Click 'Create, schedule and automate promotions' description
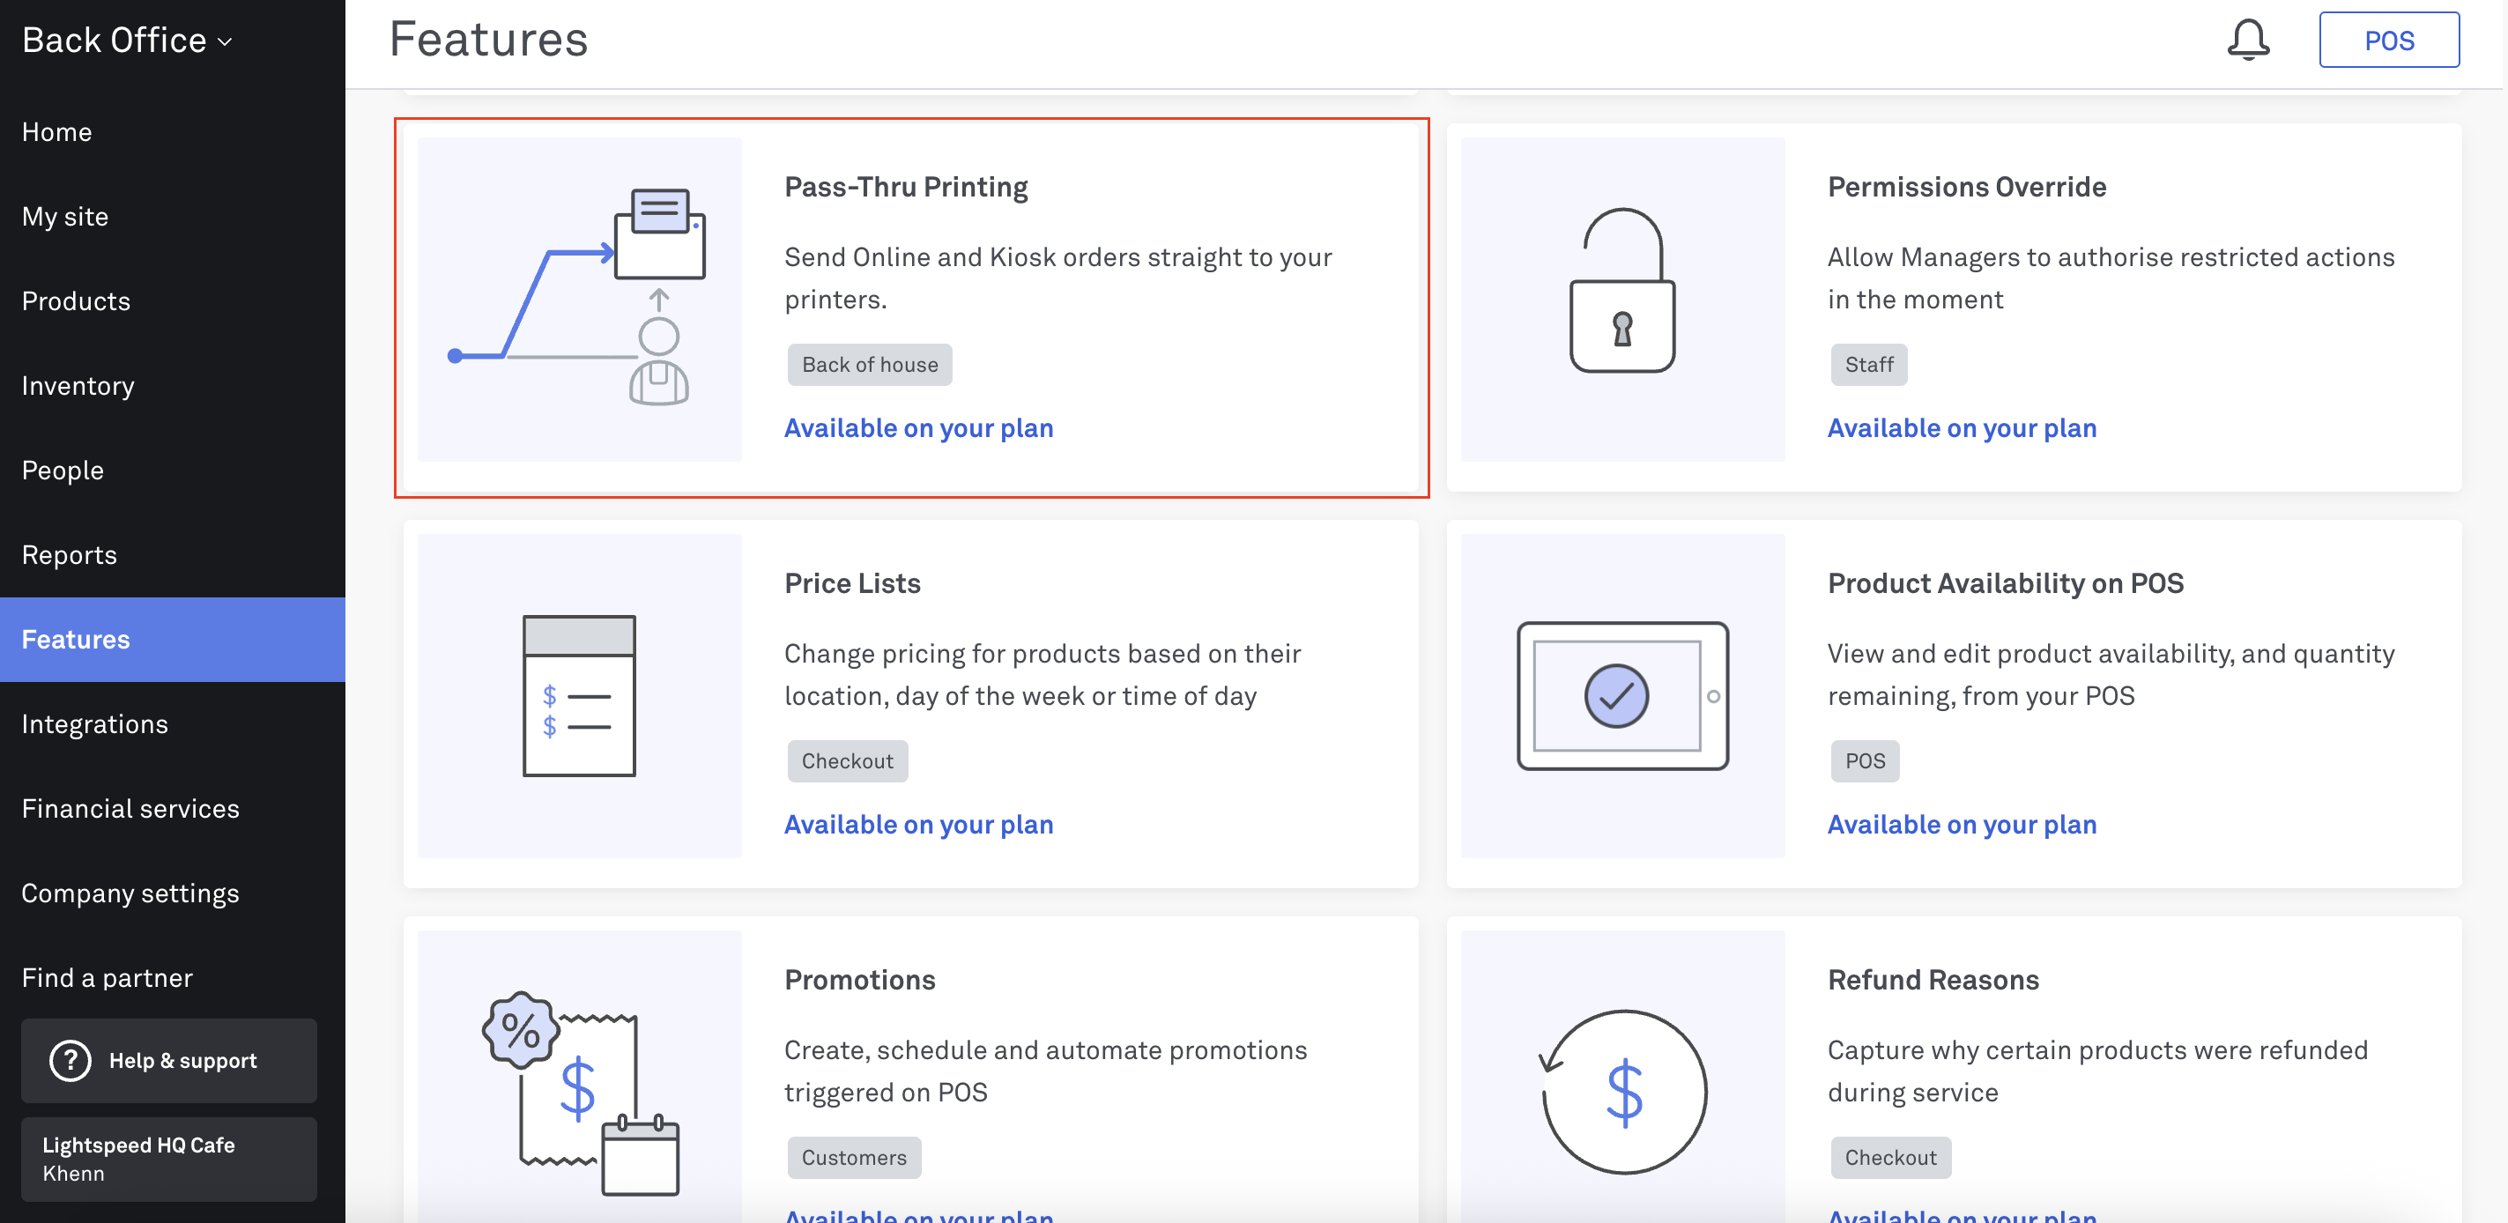The image size is (2508, 1223). pos(1046,1071)
